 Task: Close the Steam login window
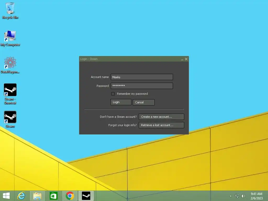pos(186,59)
